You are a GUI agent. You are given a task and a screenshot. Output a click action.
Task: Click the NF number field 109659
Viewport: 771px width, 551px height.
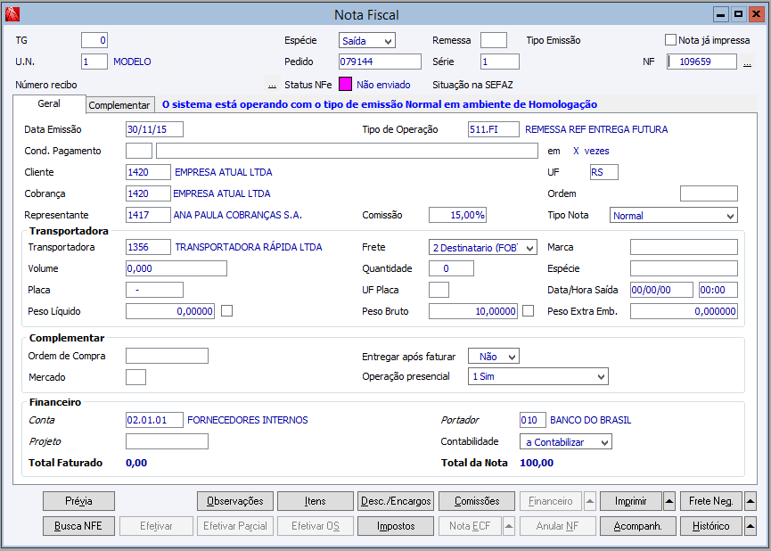[x=701, y=62]
